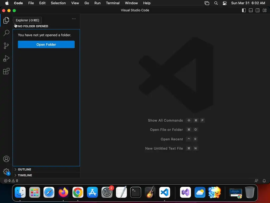Open Explorer views and more actions ellipsis
Viewport: 270px width, 203px height.
74,19
